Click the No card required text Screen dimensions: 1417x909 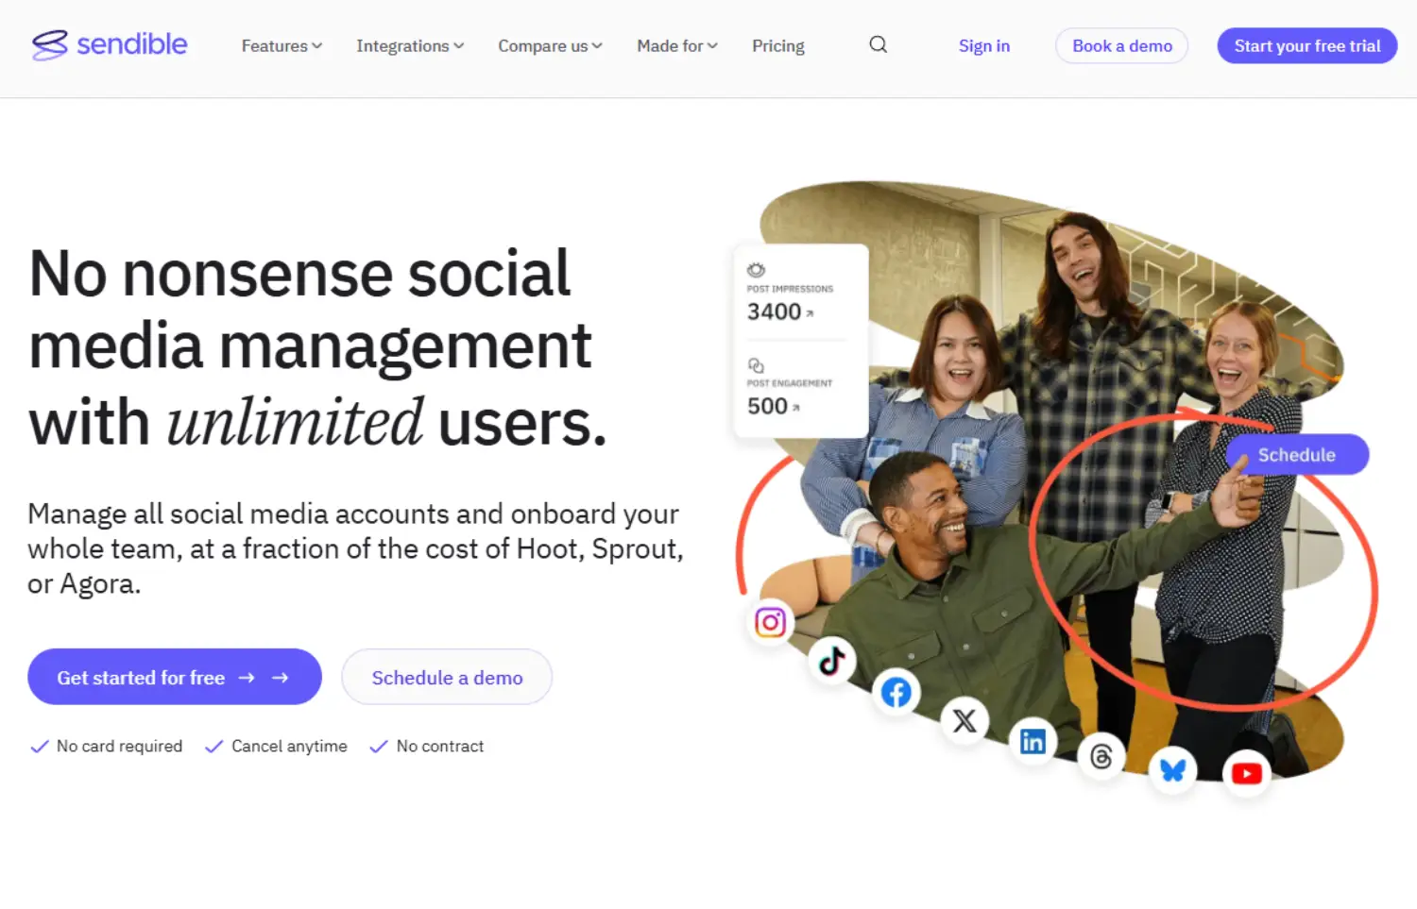[119, 746]
